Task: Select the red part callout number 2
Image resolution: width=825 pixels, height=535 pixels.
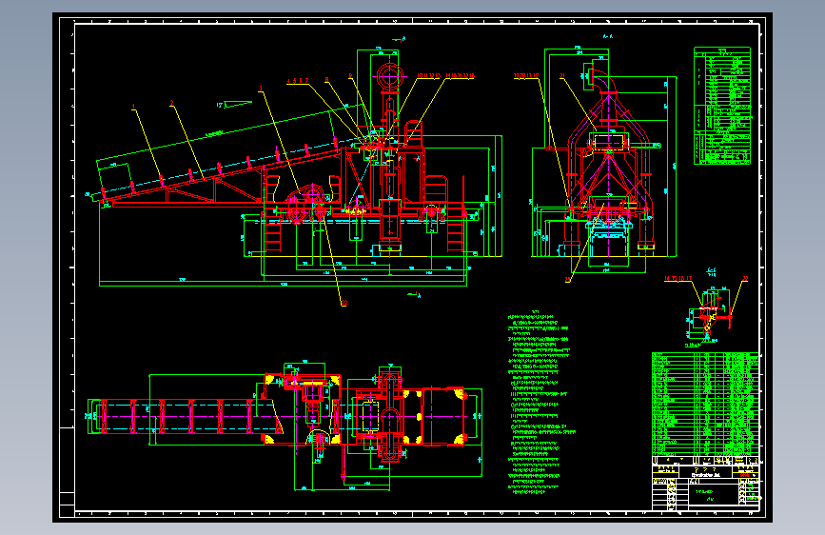Action: [171, 104]
